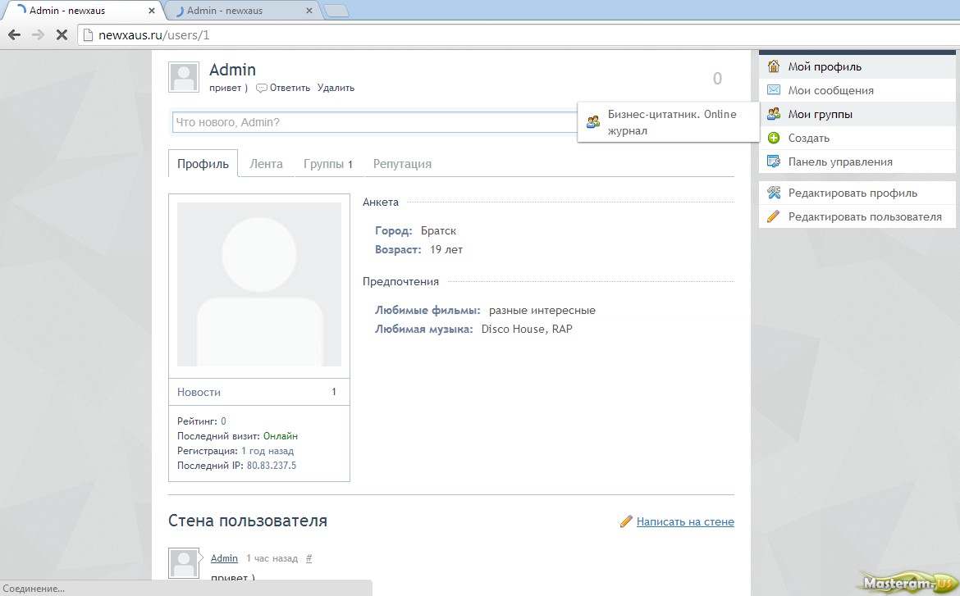Viewport: 960px width, 596px height.
Task: Switch to the Лента tab
Action: tap(266, 163)
